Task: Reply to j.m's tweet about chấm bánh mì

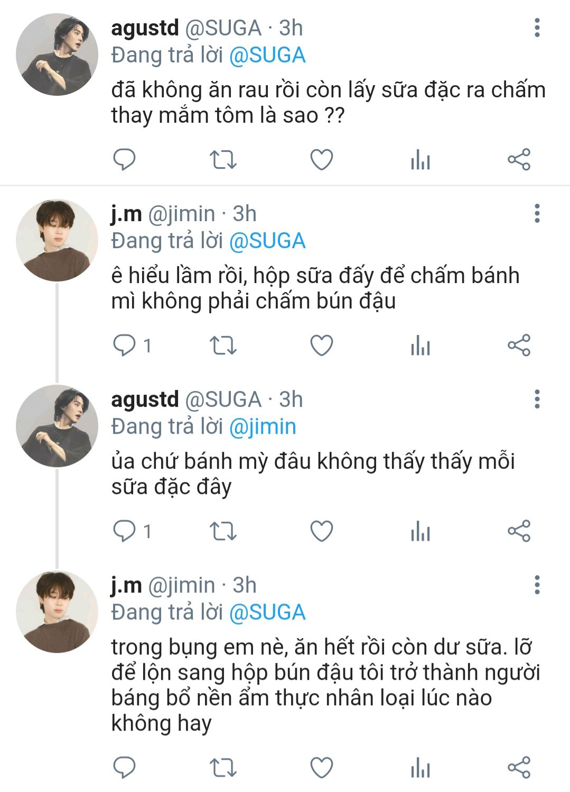Action: [x=125, y=345]
